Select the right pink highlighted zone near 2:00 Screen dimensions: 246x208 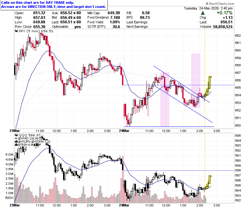pyautogui.click(x=196, y=81)
